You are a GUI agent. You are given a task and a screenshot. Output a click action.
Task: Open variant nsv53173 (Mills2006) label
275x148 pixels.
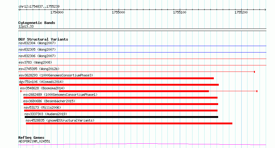pos(42,107)
